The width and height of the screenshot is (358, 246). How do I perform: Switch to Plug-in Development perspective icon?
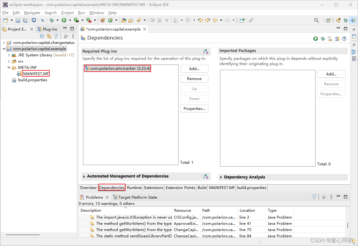[x=353, y=20]
